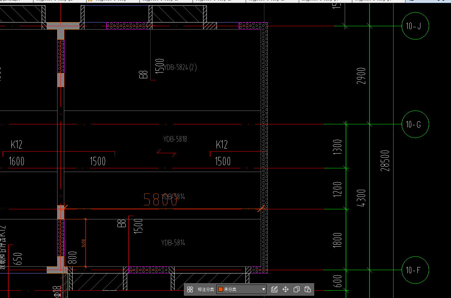451x298 pixels.
Task: Select the 10-G axis bubble
Action: pyautogui.click(x=415, y=124)
